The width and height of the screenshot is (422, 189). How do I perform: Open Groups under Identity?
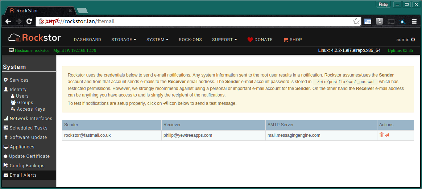(22, 103)
